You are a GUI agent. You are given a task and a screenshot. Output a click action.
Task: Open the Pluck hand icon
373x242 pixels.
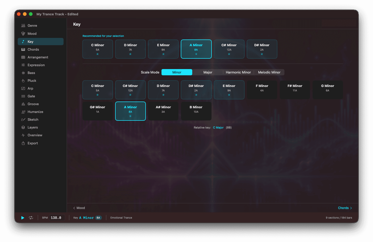coord(23,80)
